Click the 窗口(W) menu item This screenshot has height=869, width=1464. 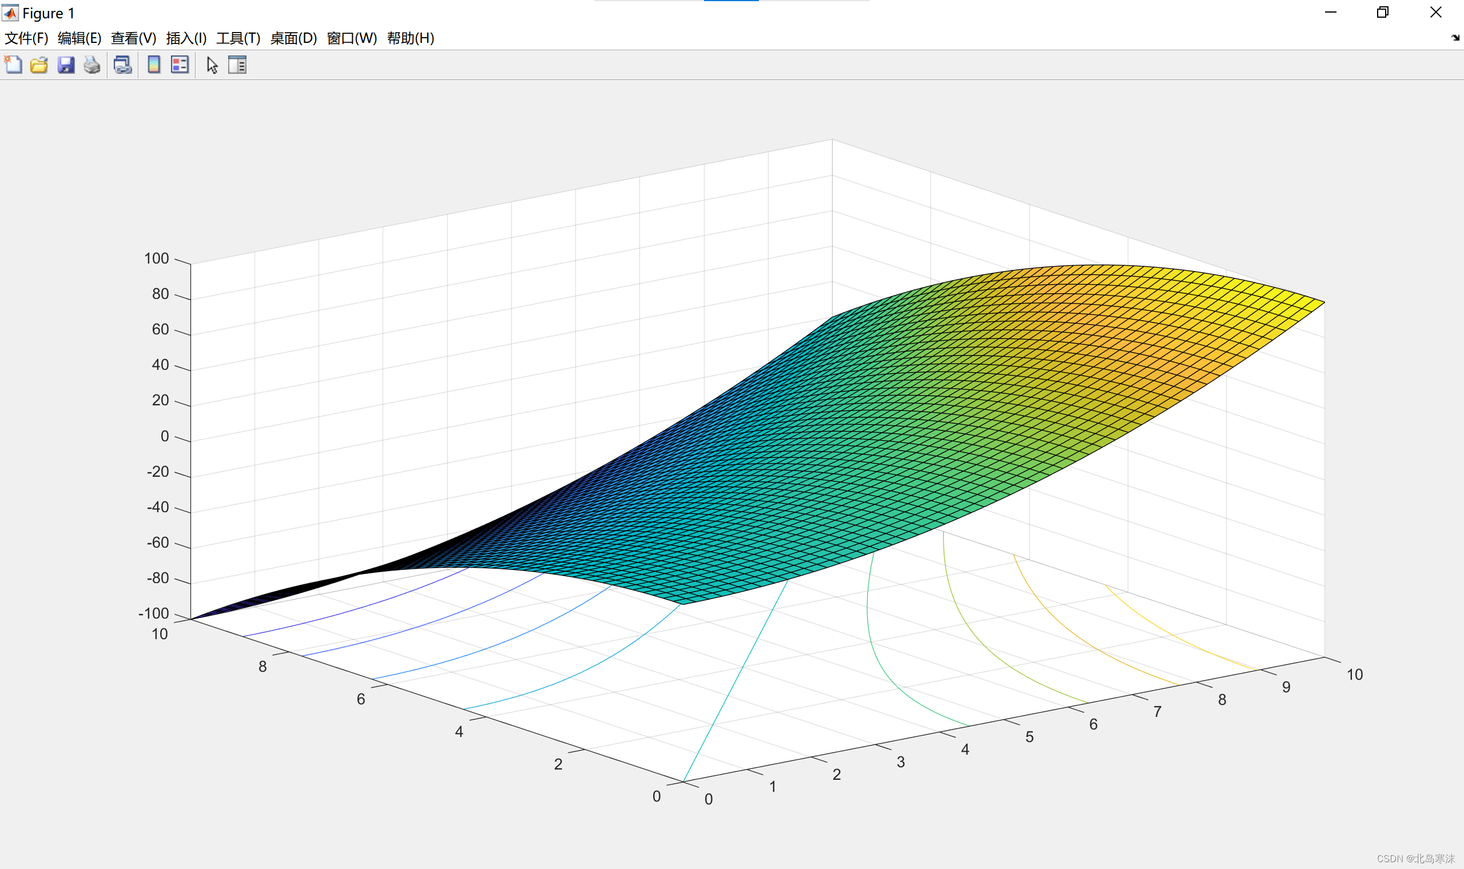pyautogui.click(x=351, y=39)
